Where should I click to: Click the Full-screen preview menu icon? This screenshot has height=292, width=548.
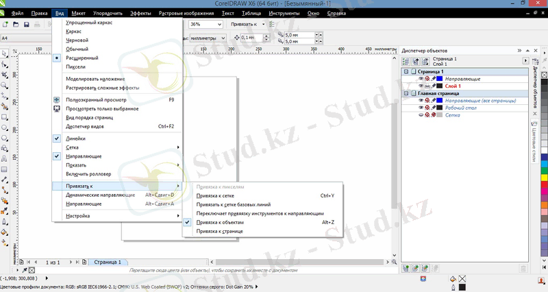coord(57,99)
